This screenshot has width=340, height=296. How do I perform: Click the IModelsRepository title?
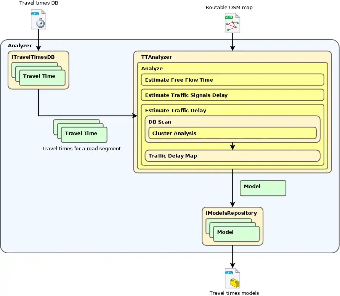(x=231, y=213)
